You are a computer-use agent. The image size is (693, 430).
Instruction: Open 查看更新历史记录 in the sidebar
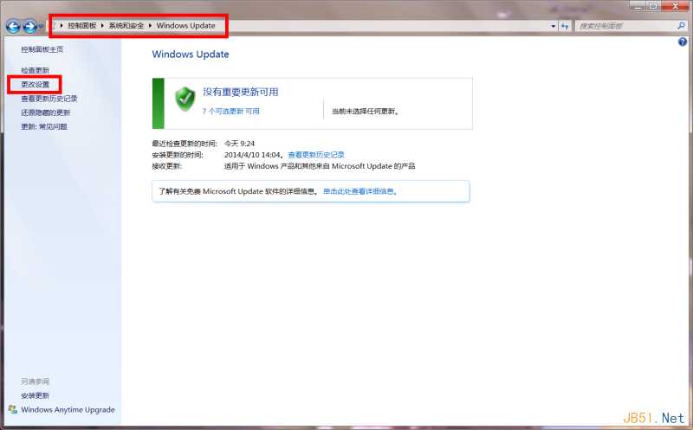tap(49, 99)
